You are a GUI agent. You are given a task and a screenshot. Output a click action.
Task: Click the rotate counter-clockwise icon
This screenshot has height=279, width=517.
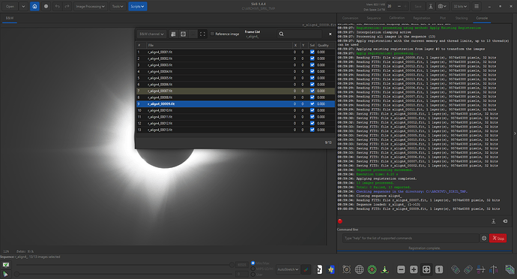click(x=456, y=269)
